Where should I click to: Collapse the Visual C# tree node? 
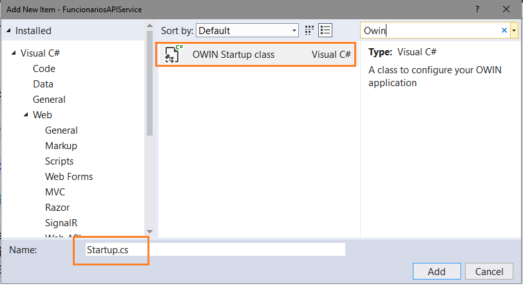coord(14,53)
